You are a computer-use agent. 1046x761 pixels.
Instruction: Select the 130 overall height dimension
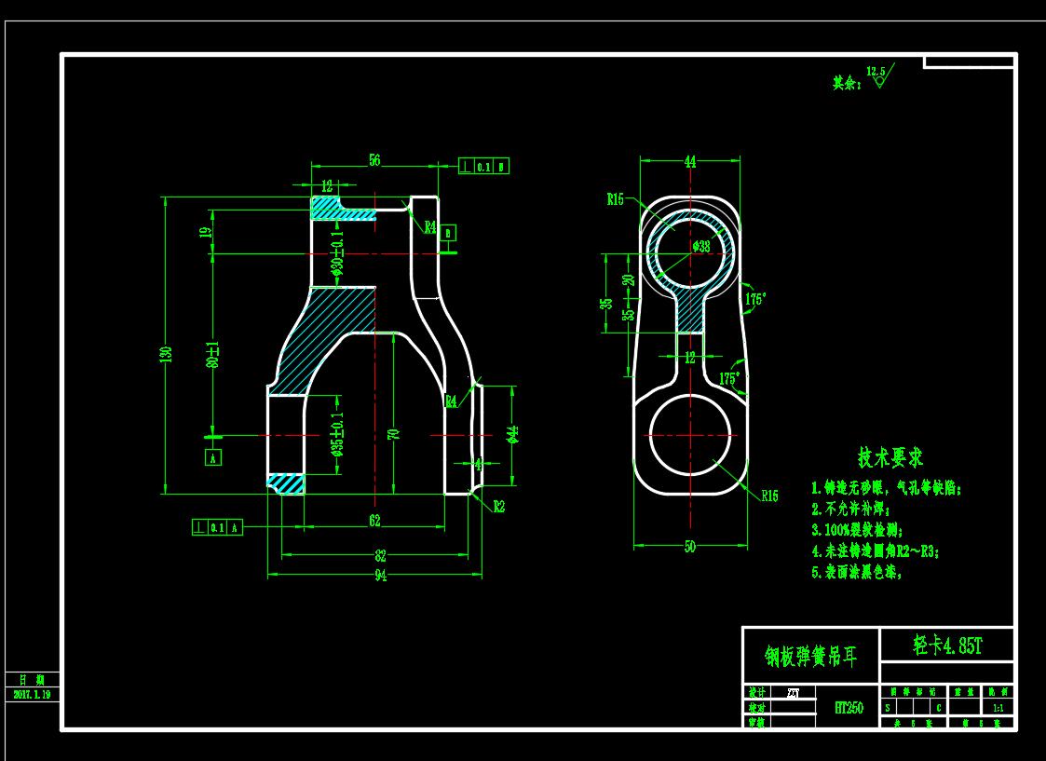168,355
